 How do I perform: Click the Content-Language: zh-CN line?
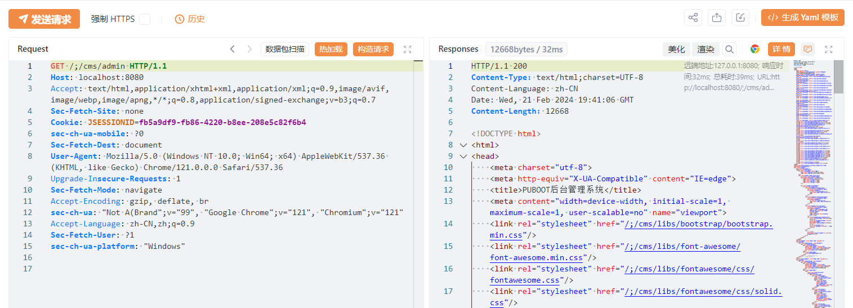pyautogui.click(x=525, y=88)
